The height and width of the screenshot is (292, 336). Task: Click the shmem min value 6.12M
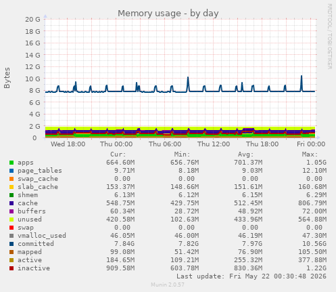(x=189, y=195)
